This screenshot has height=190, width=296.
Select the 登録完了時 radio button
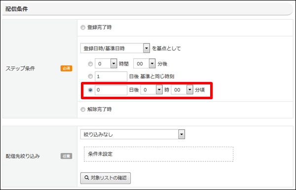click(x=83, y=28)
